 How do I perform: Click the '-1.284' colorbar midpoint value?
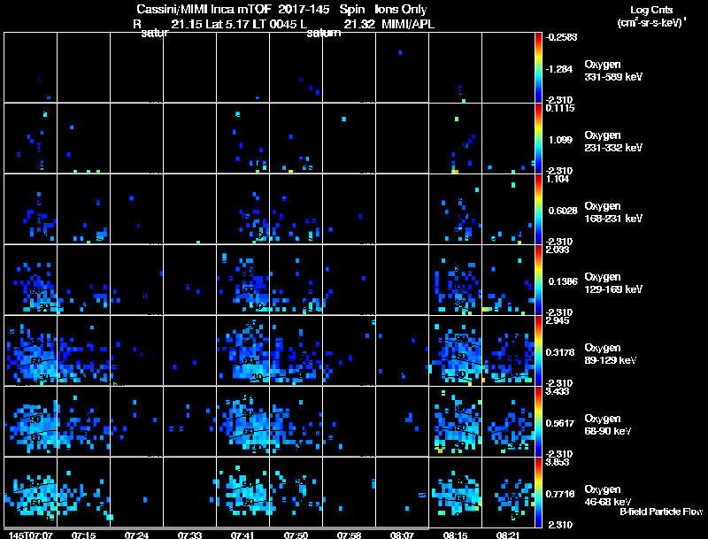(x=559, y=69)
